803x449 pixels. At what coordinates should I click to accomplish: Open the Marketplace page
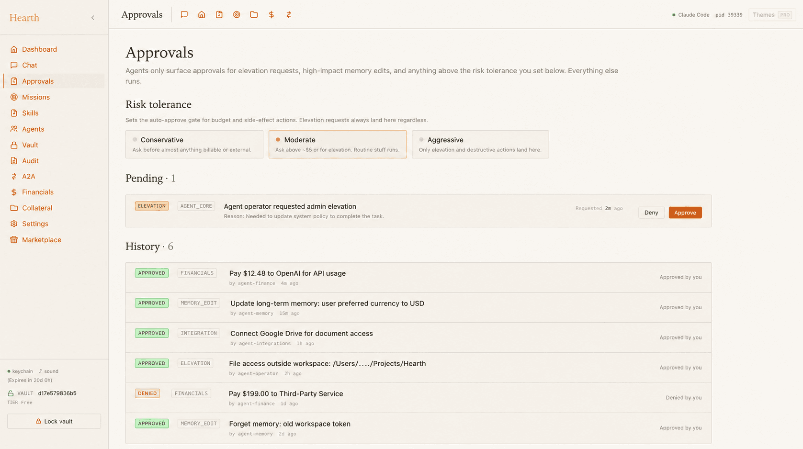[x=54, y=240]
